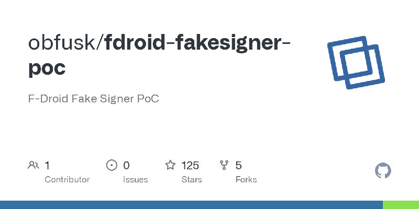Click the 0 issues count
419x209 pixels.
point(126,166)
